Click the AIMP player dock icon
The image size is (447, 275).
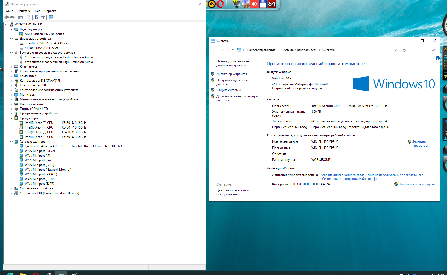[212, 4]
